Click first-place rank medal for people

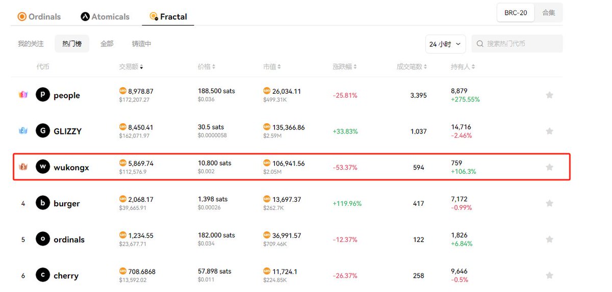[23, 95]
